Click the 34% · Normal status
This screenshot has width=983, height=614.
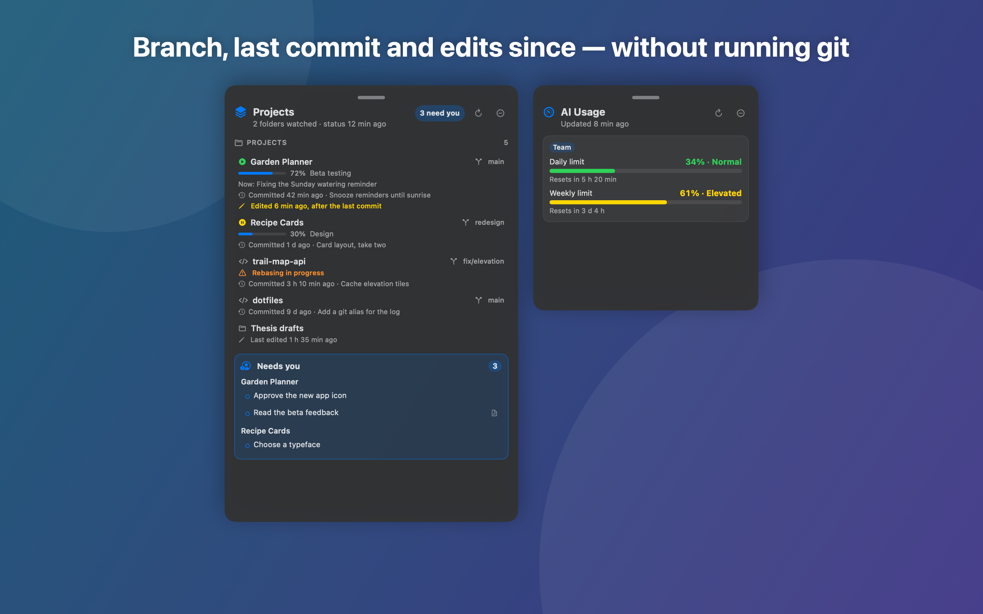pyautogui.click(x=713, y=162)
